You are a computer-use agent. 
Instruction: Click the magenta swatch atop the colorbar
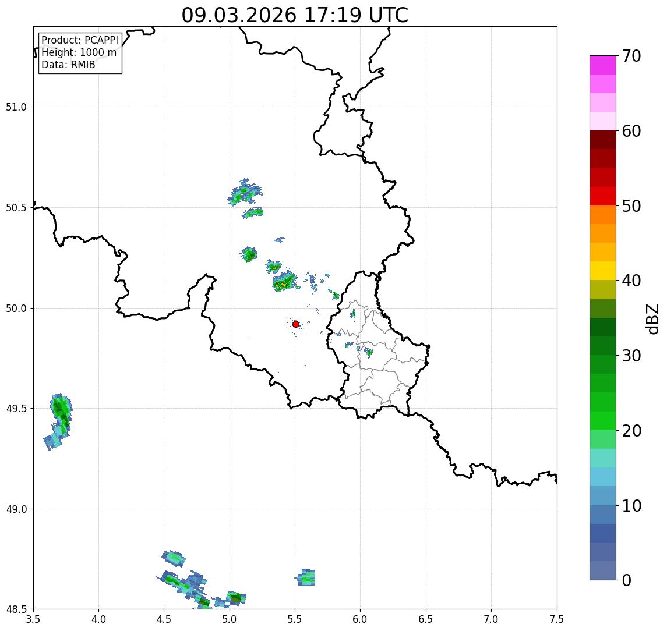click(x=603, y=65)
